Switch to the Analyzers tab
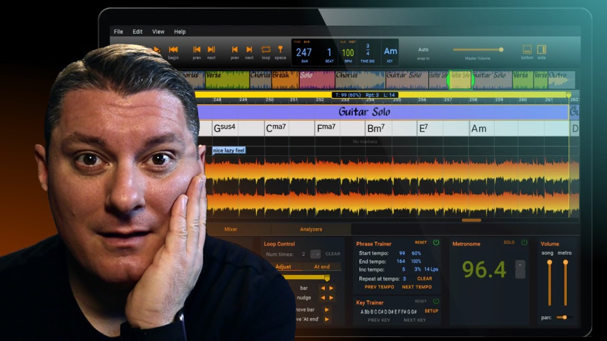The width and height of the screenshot is (607, 341). coord(311,229)
